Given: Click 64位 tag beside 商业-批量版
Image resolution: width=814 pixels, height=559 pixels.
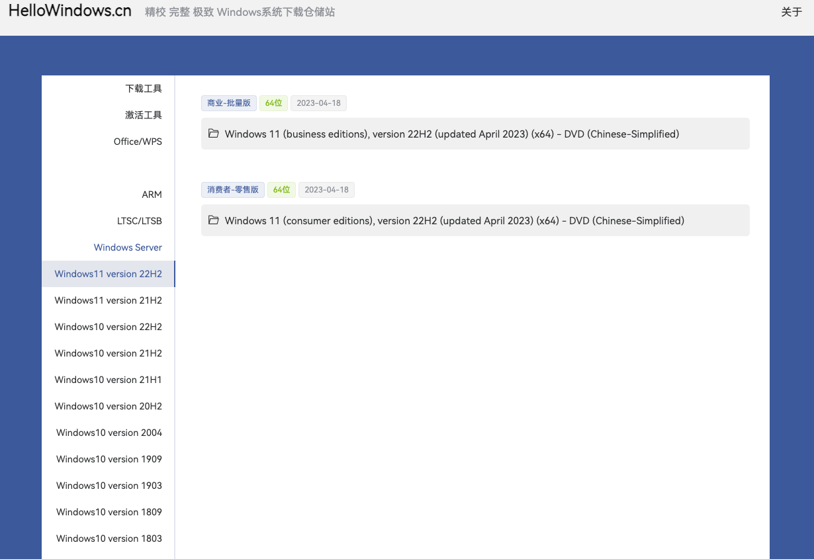Looking at the screenshot, I should [273, 103].
